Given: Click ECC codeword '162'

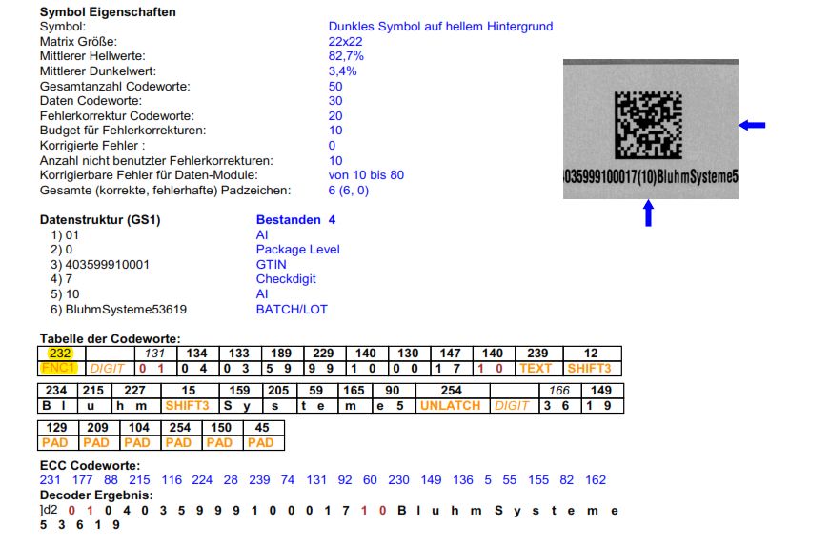Looking at the screenshot, I should (x=596, y=480).
